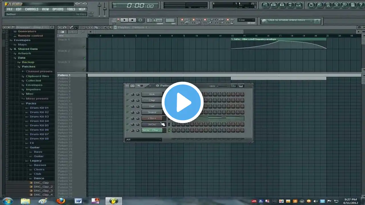Open the step sequencer from the top toolbar
Viewport: 365px width, 205px height.
274,5
